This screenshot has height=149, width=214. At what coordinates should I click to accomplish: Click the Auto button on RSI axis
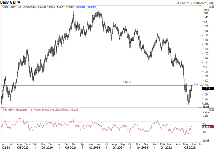[x=206, y=141]
